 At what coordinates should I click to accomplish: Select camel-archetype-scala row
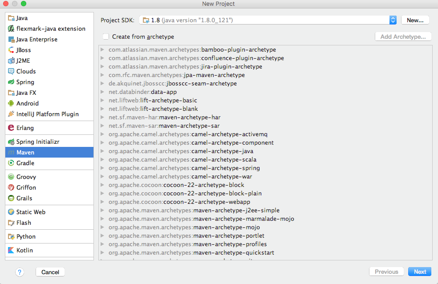tap(265, 159)
